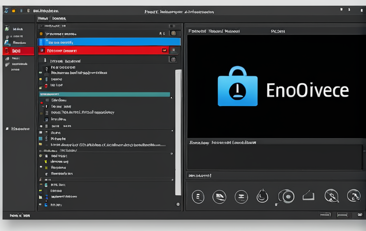Click the circled two-bars icon in bottom toolbar

point(241,197)
